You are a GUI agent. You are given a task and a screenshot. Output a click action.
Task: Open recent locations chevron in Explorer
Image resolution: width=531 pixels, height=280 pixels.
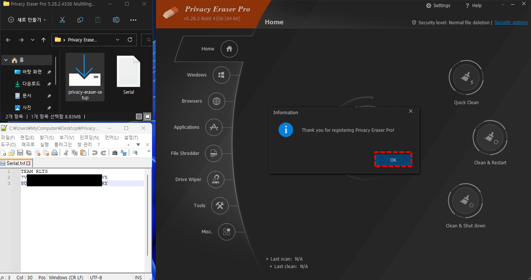(33, 40)
